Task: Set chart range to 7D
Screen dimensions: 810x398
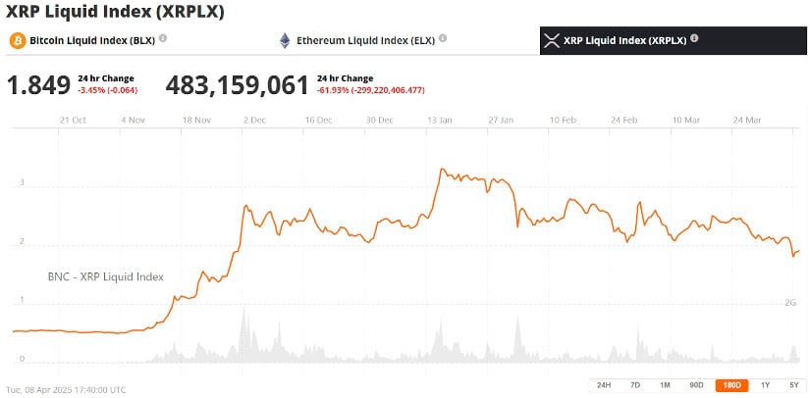Action: click(635, 384)
